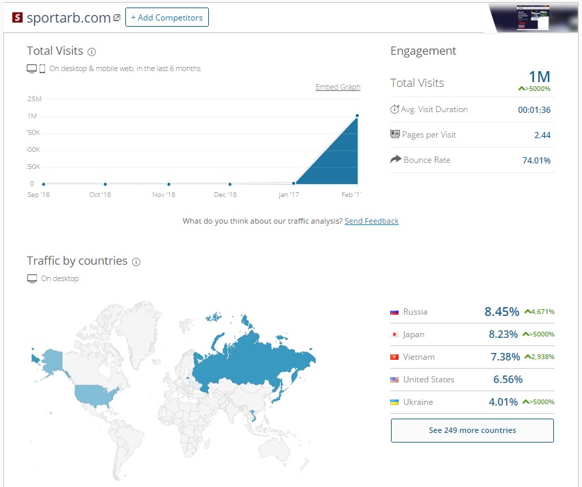
Task: Click United States' 6.56% traffic share
Action: pyautogui.click(x=508, y=380)
